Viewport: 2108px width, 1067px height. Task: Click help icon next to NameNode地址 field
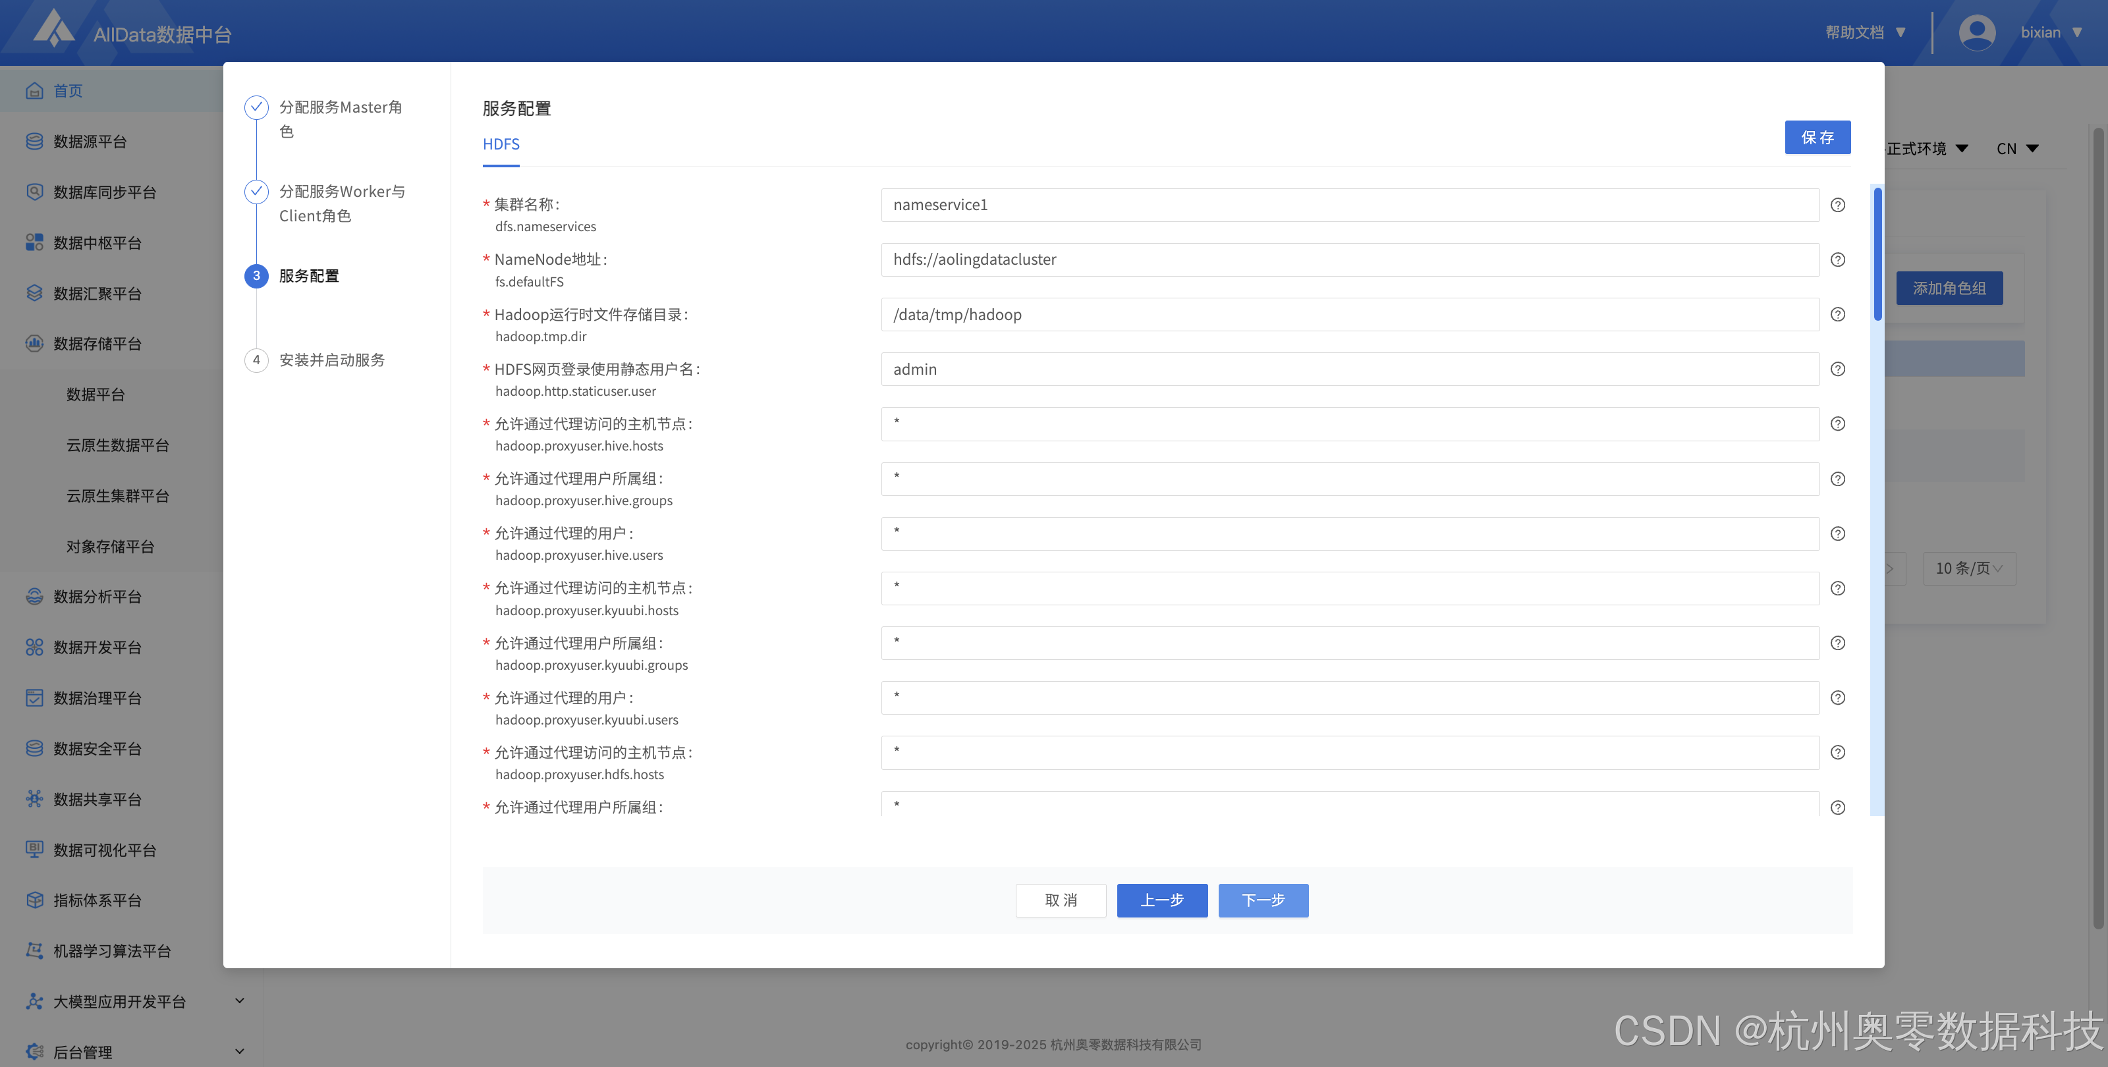(x=1837, y=260)
